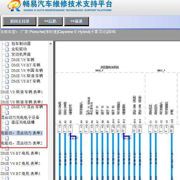This screenshot has height=180, width=180.
Task: Click the tree panel scroll-up arrow
Action: [50, 44]
